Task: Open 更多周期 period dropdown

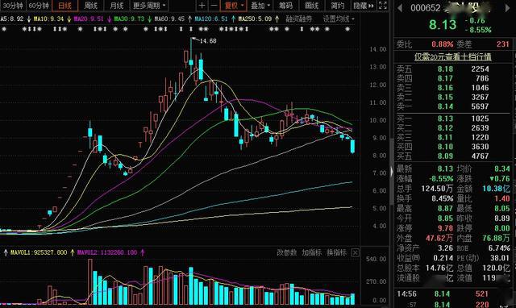Action: pyautogui.click(x=149, y=6)
